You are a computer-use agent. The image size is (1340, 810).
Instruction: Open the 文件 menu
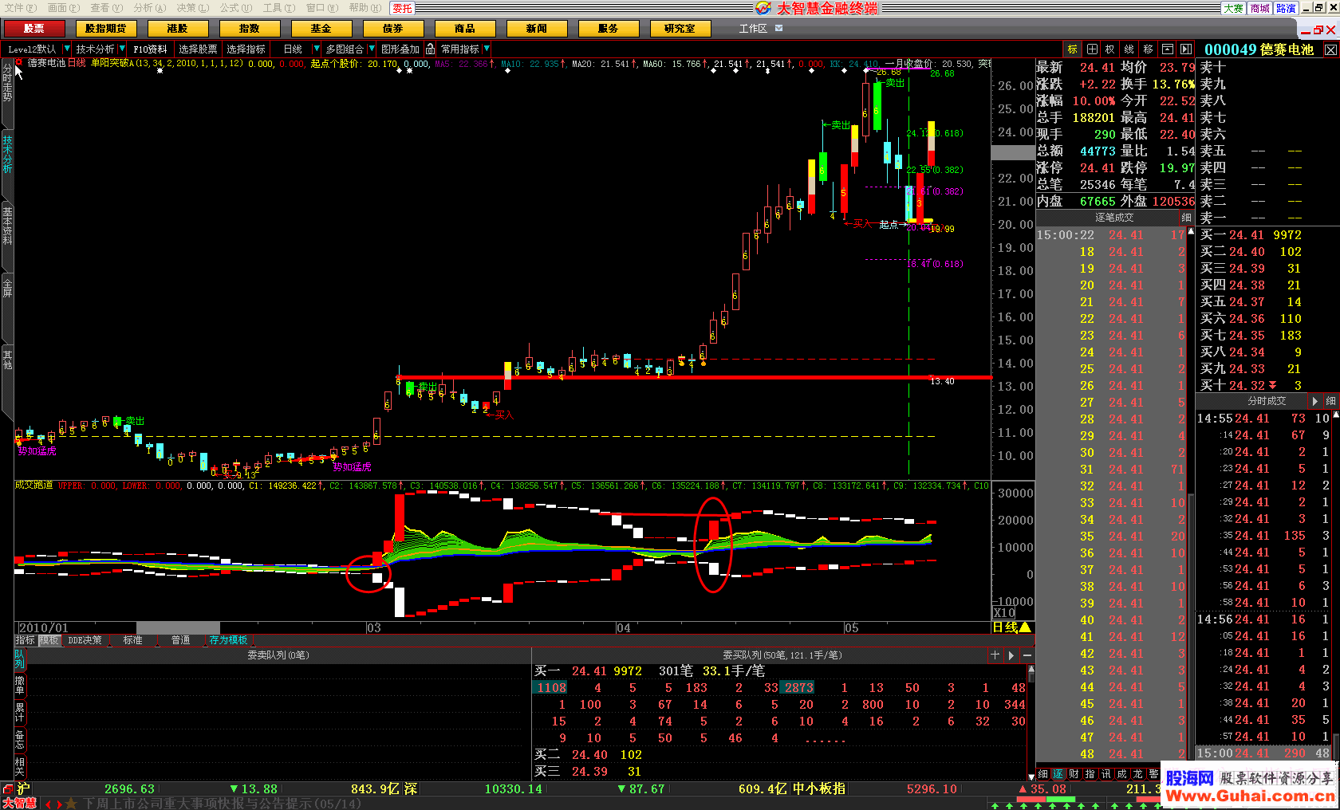coord(20,7)
